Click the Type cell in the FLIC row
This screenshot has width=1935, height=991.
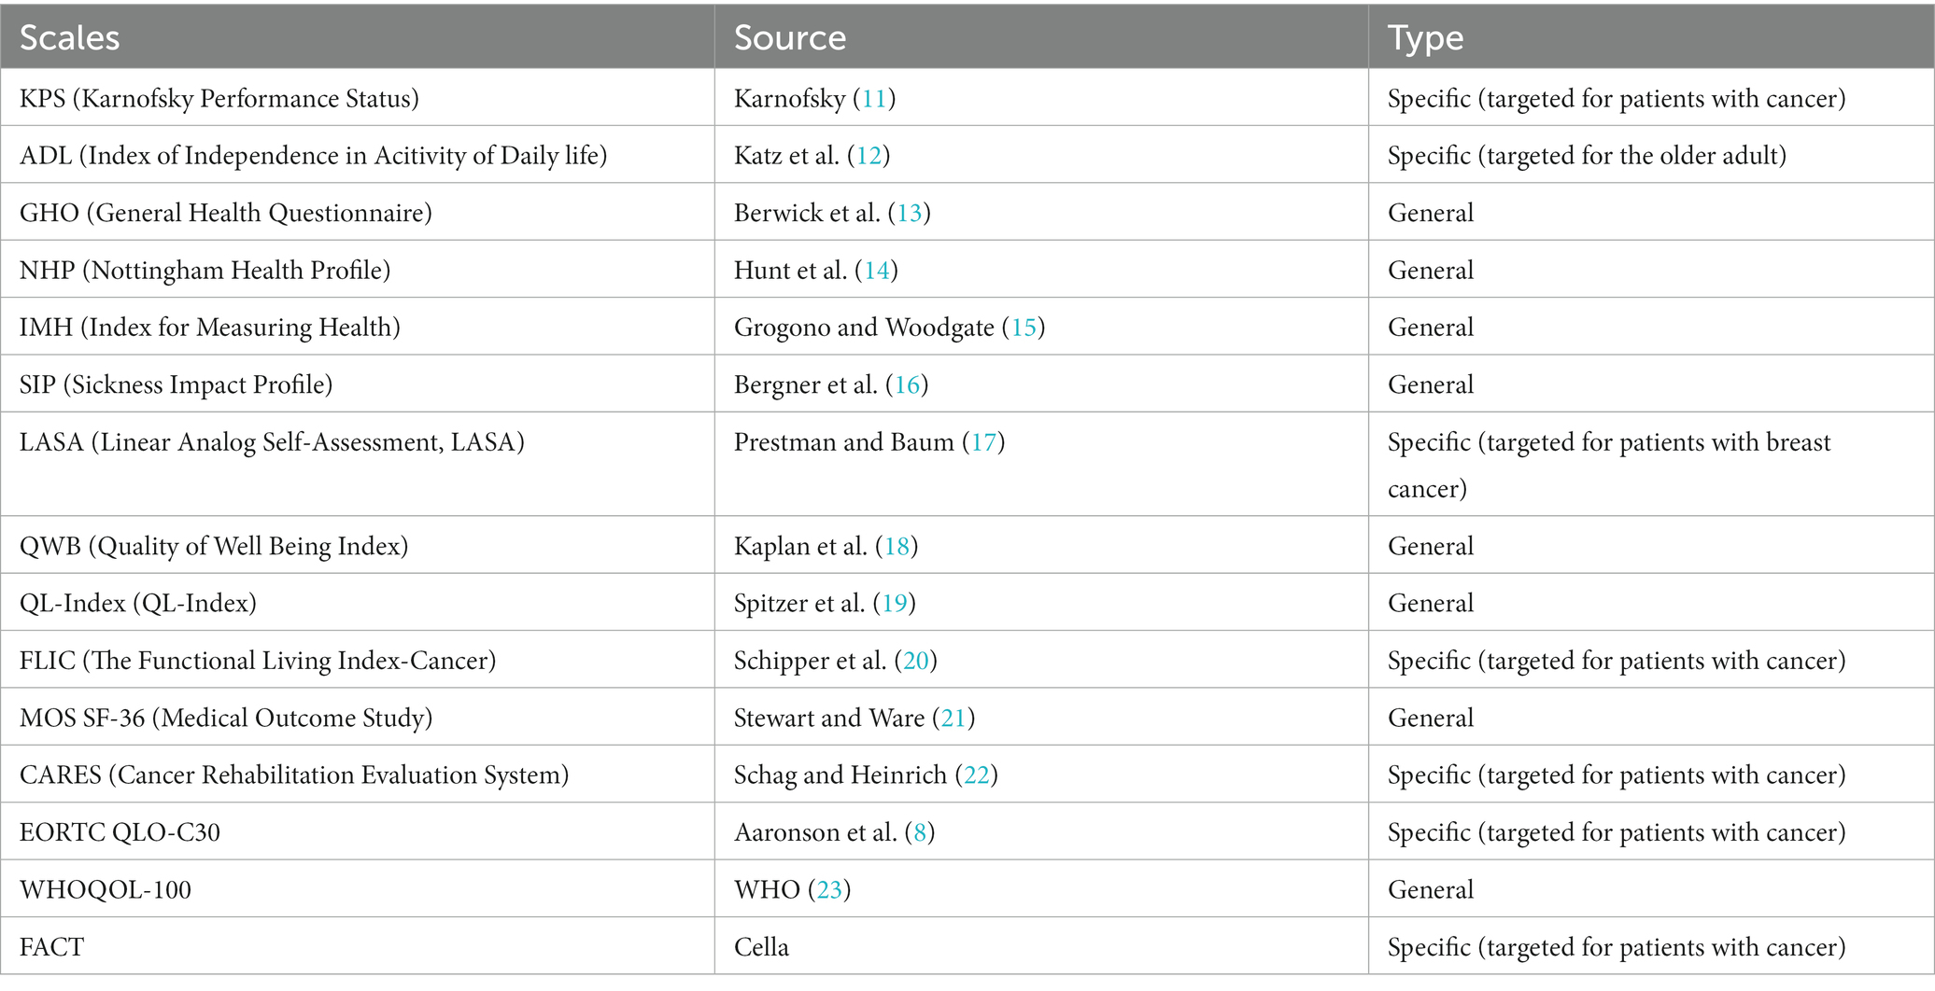(x=1651, y=661)
